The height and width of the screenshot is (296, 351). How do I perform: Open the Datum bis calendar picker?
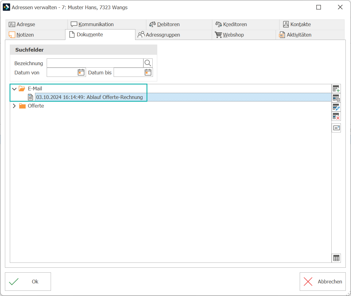coord(148,72)
